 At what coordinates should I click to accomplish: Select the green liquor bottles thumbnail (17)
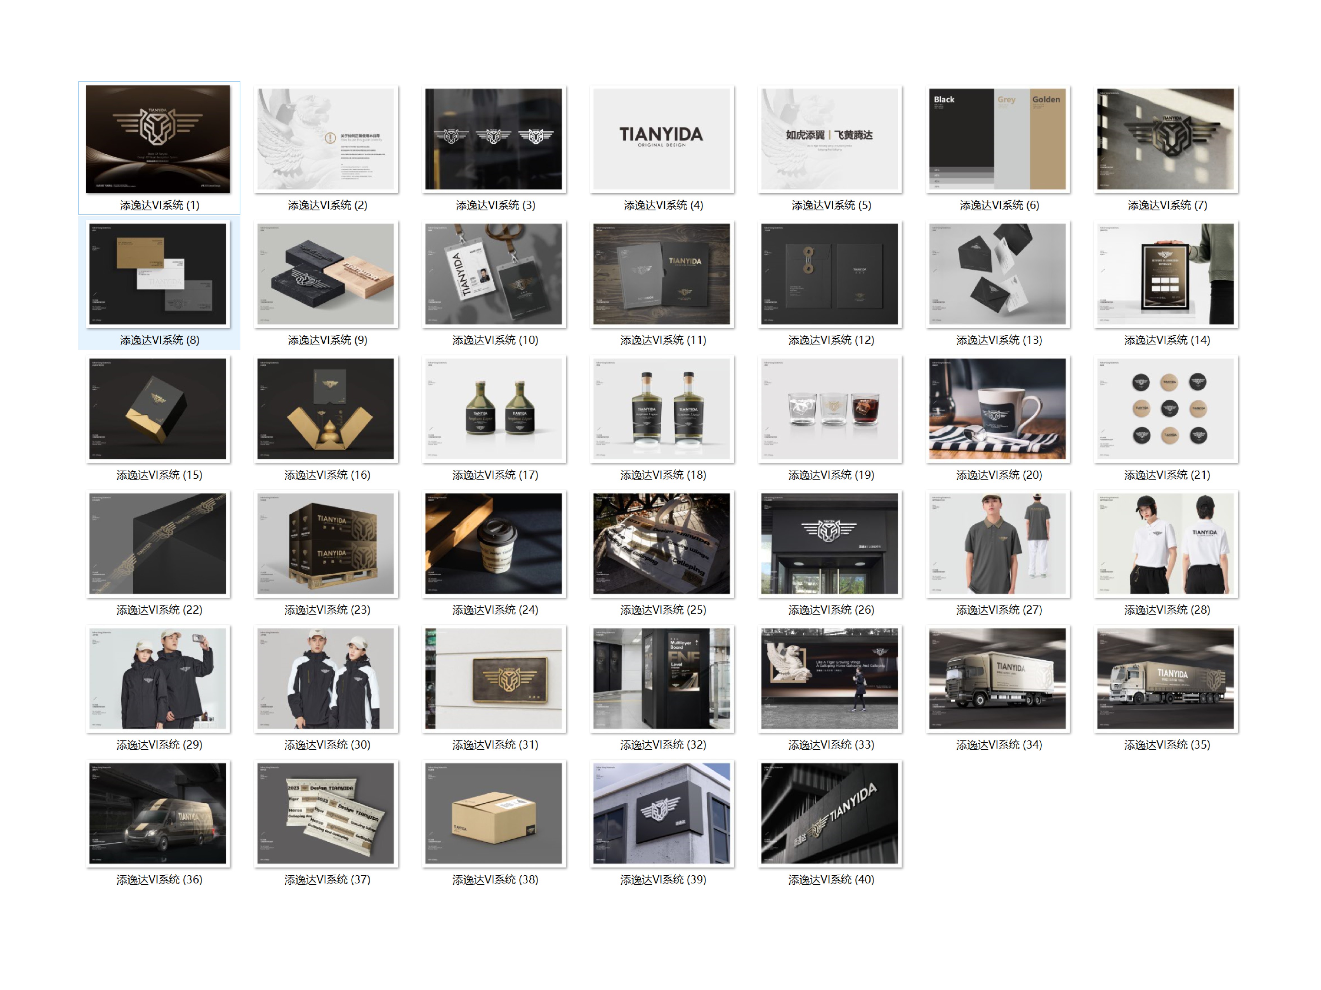(x=494, y=409)
